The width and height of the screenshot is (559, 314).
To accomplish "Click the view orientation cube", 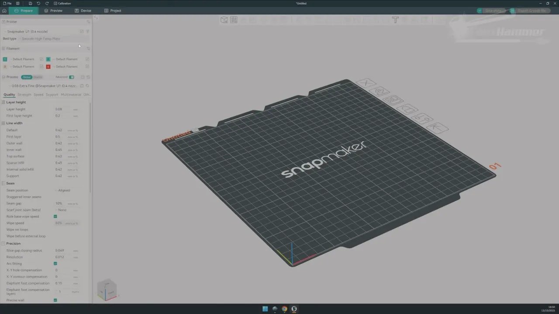I will point(107,290).
